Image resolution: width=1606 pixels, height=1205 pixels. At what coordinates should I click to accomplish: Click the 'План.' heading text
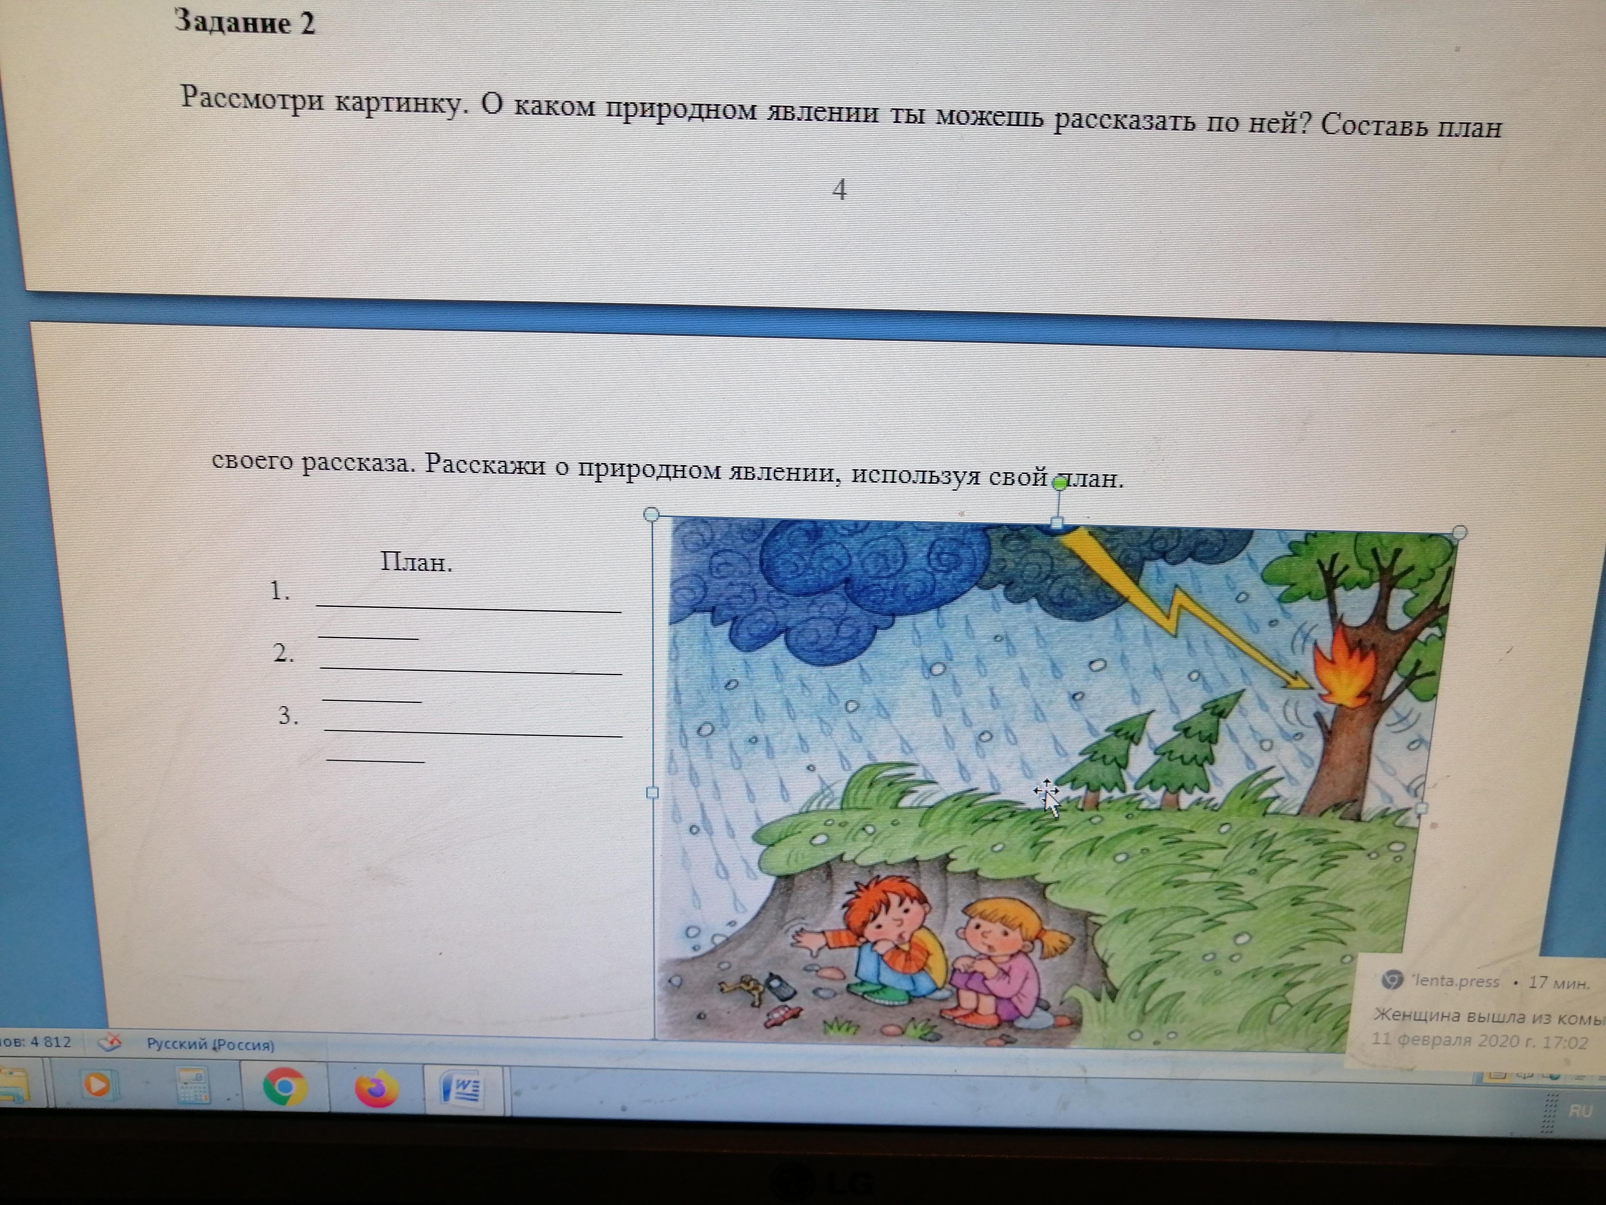(417, 561)
